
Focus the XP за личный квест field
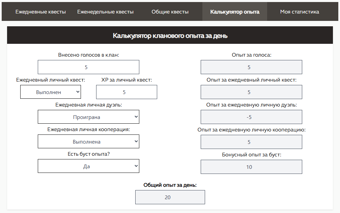(x=126, y=92)
